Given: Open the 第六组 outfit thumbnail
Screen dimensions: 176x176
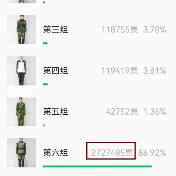Looking at the screenshot, I should pos(21,153).
